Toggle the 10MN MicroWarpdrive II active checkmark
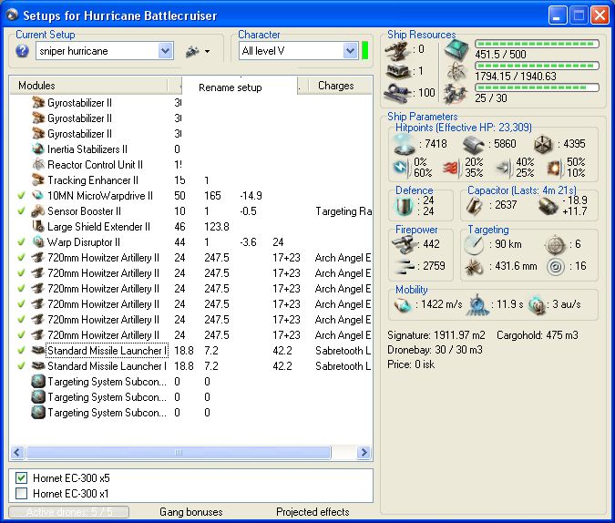The height and width of the screenshot is (523, 615). coord(21,196)
